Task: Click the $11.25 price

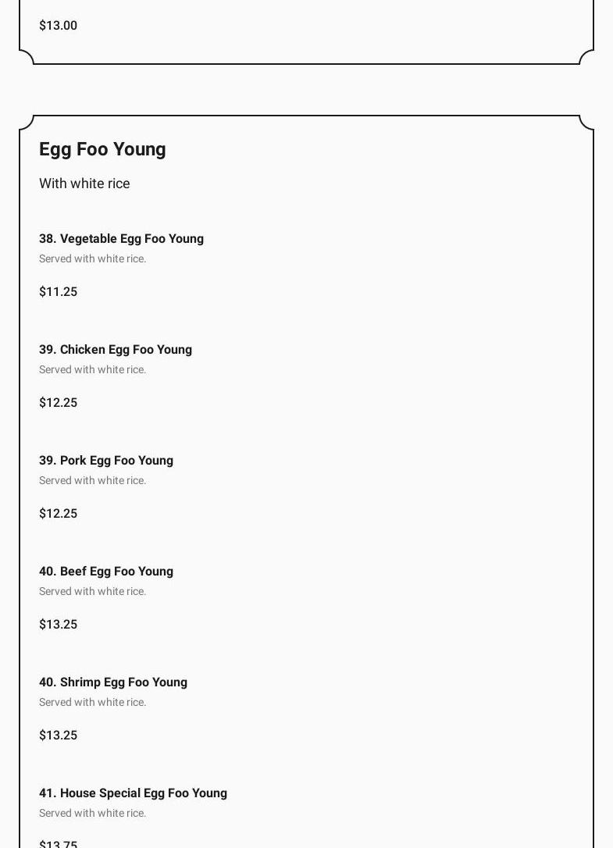Action: 59,292
